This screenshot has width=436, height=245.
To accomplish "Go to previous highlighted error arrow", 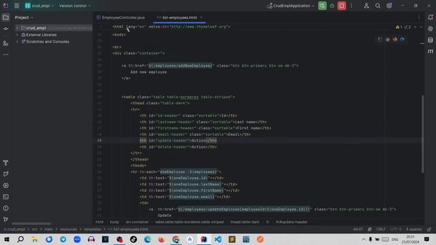I will [x=415, y=27].
